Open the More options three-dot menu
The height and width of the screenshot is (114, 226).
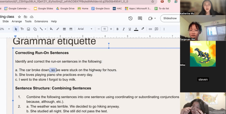click(x=164, y=29)
